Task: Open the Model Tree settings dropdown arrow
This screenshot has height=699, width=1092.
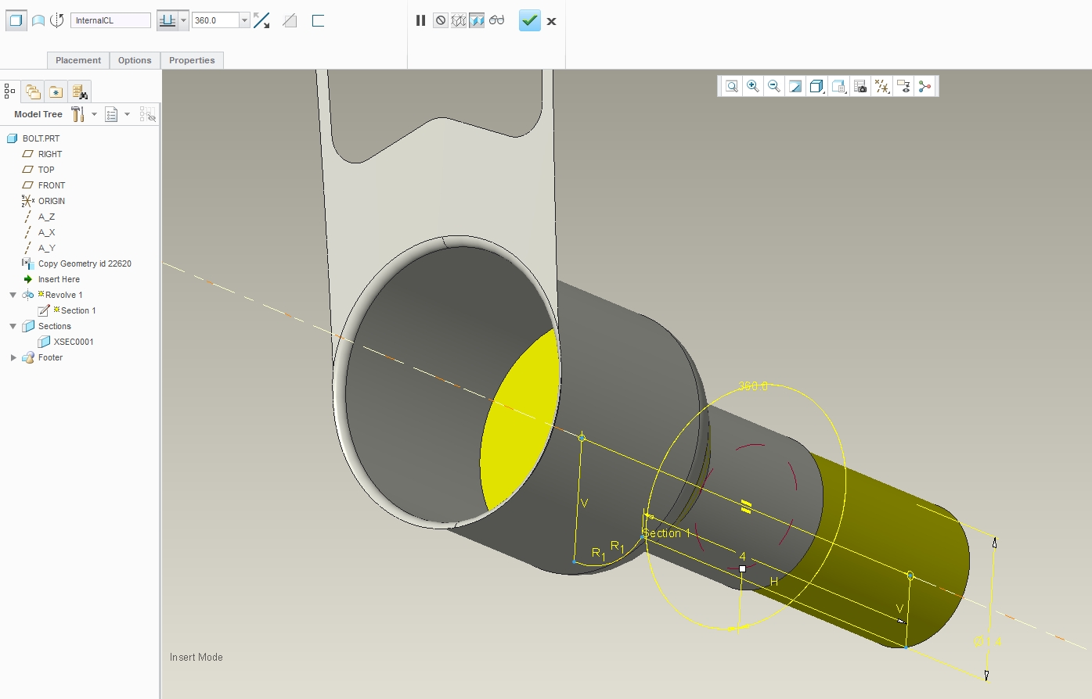Action: (x=94, y=114)
